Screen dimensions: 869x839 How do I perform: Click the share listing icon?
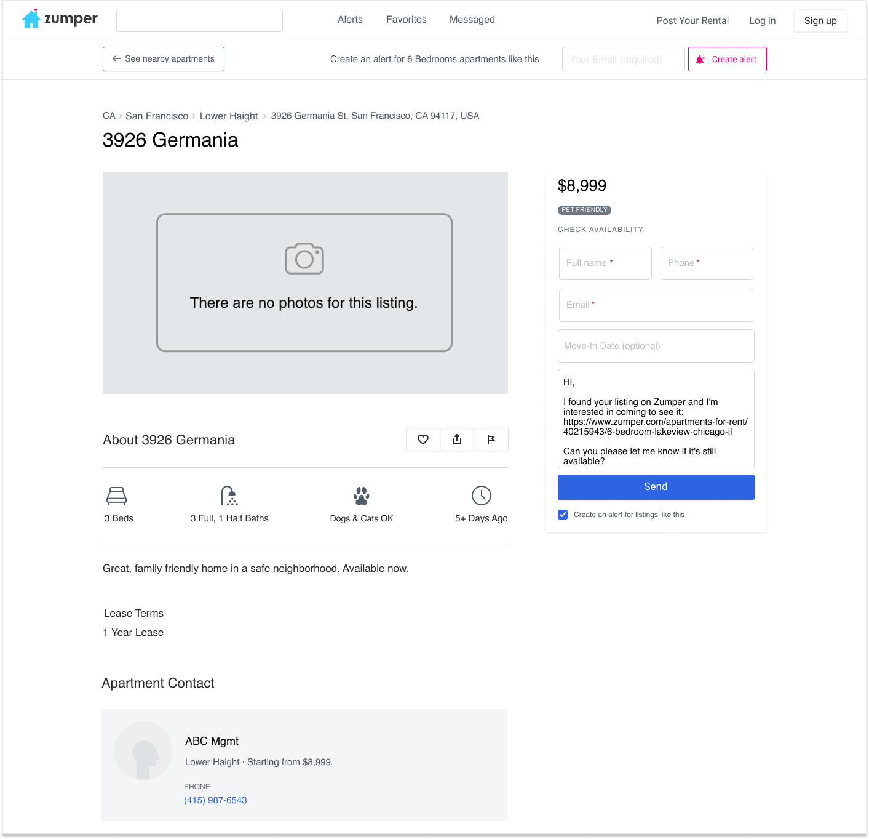point(457,440)
